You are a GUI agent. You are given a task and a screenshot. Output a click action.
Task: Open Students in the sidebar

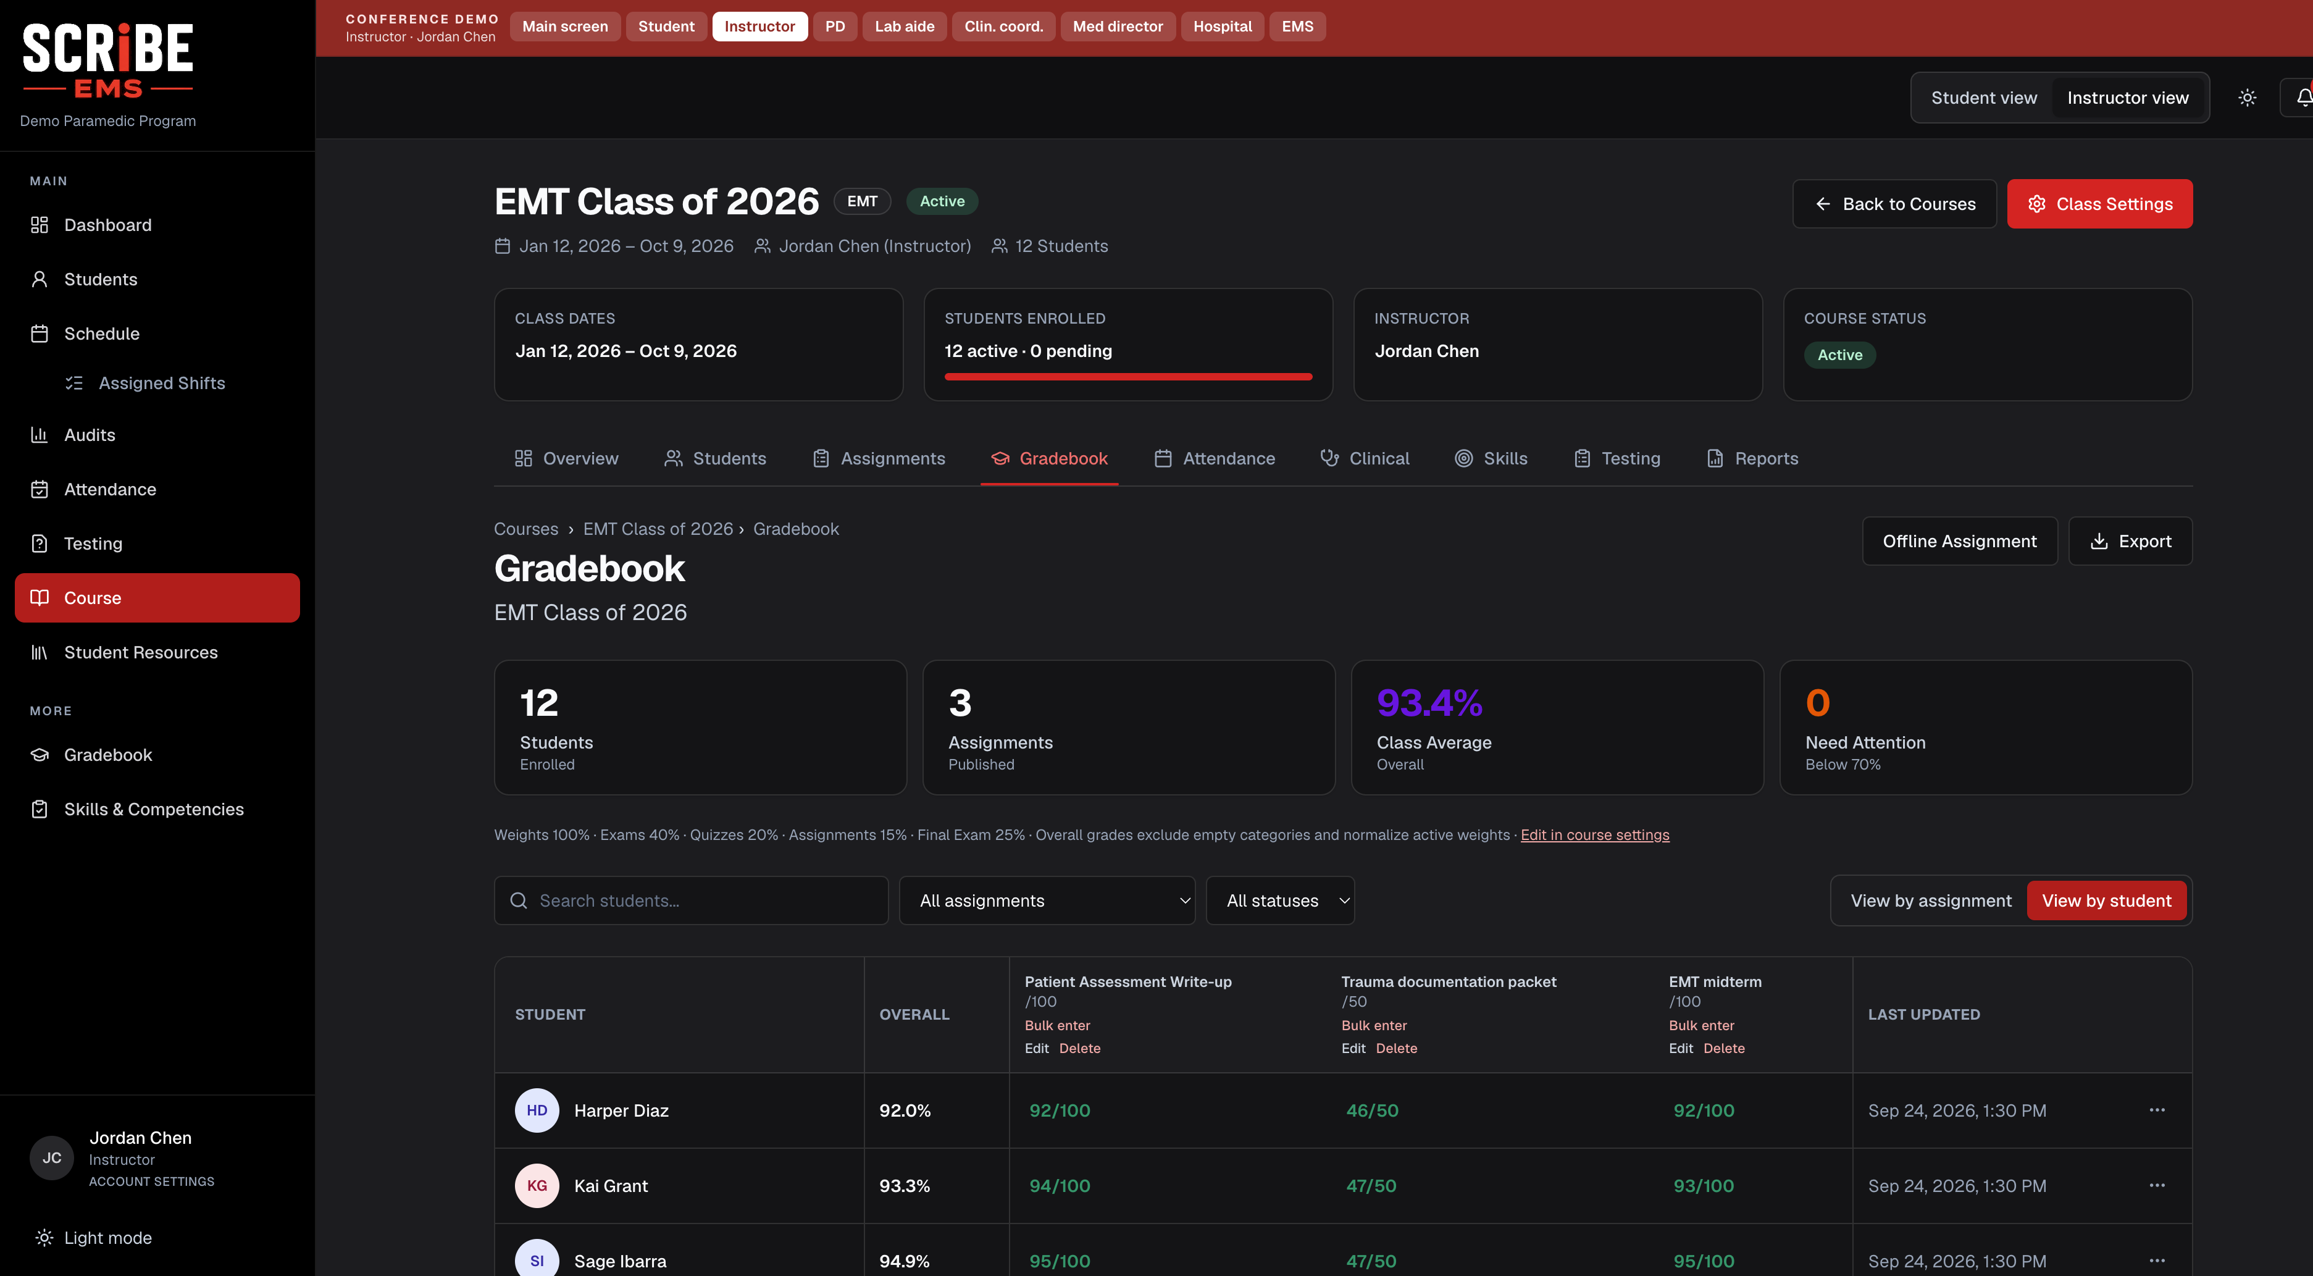coord(157,279)
